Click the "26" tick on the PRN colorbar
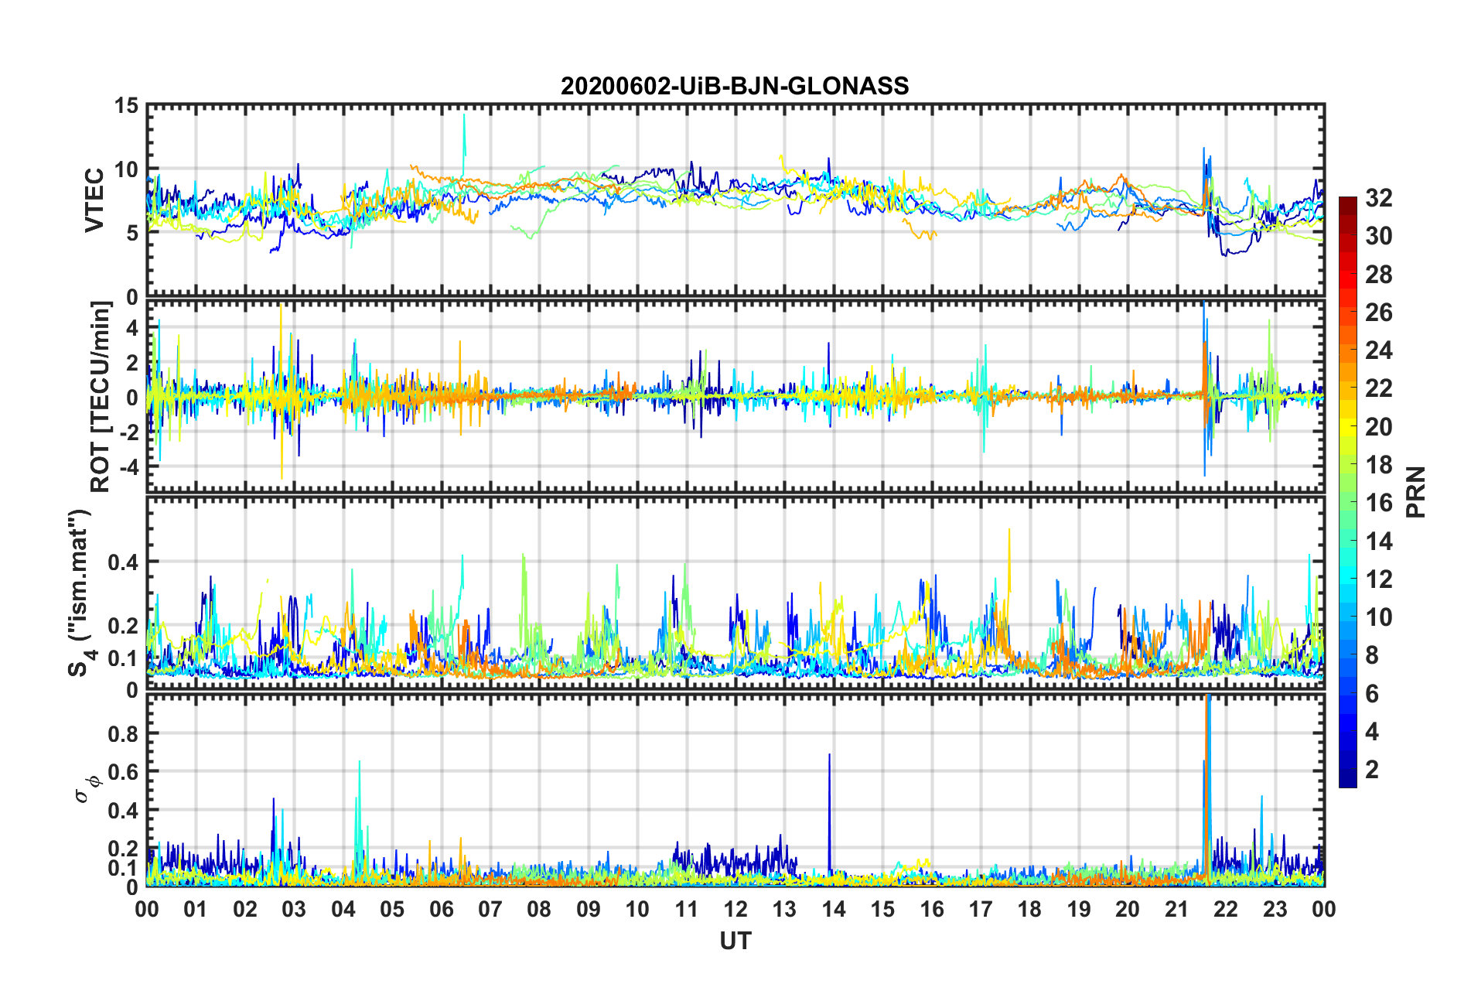 [1379, 313]
